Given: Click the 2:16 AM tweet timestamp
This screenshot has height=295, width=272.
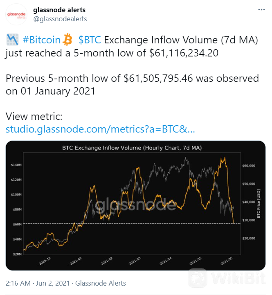Looking at the screenshot, I should pos(18,283).
